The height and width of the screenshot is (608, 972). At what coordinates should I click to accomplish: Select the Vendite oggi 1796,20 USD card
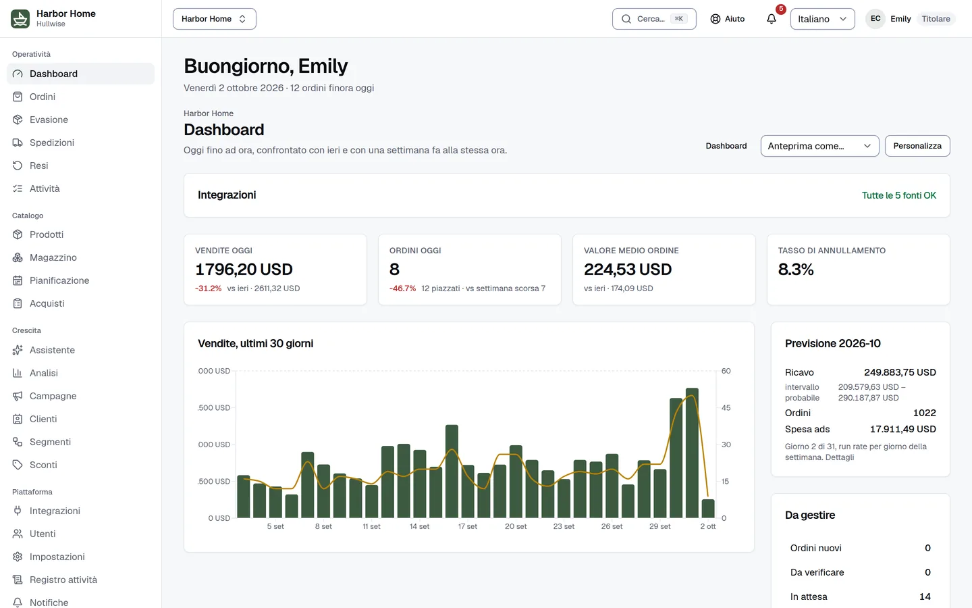click(x=275, y=270)
